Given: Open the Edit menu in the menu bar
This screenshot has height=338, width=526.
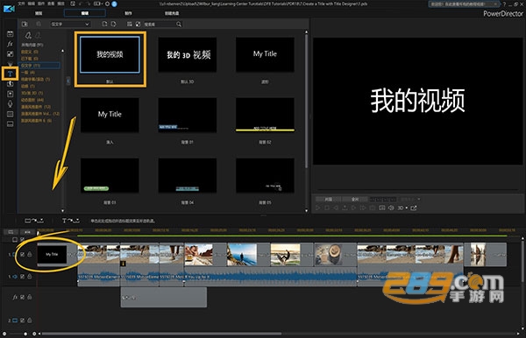Looking at the screenshot, I should point(32,4).
